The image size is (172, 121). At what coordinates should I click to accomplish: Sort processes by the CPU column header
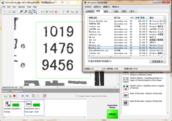(132, 18)
